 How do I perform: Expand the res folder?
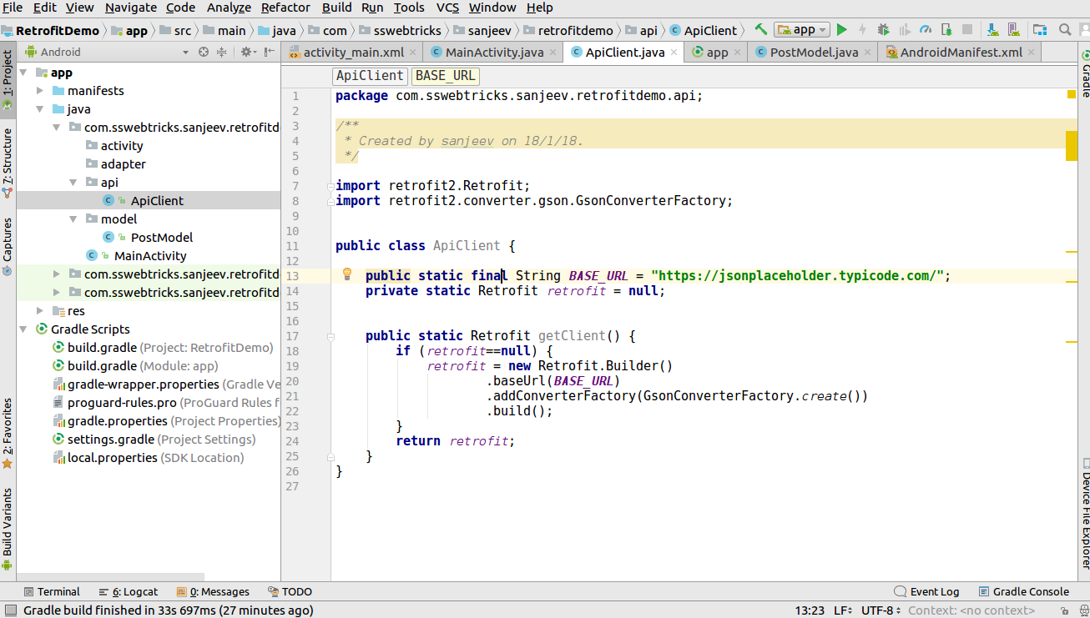(40, 311)
